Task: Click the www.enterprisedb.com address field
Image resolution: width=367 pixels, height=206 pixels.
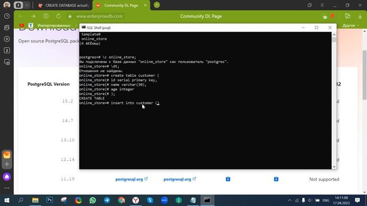Action: pos(99,17)
